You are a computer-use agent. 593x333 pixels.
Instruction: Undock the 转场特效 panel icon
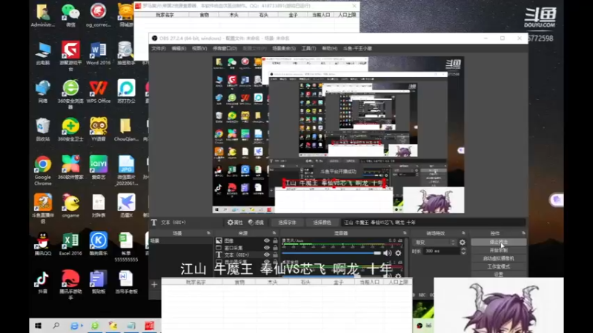(463, 233)
